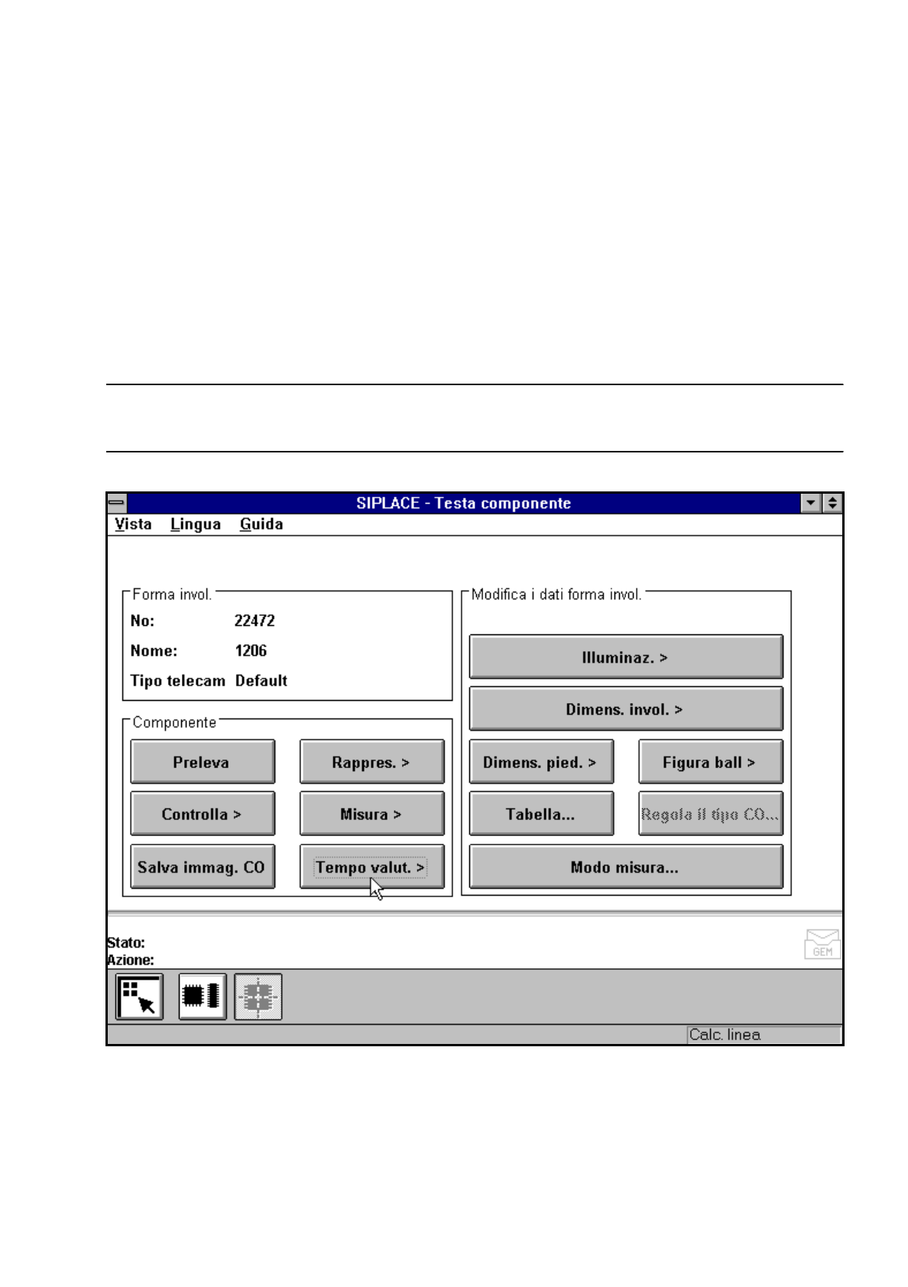Screen dimensions: 908x1287
Task: Click the selection cursor tool icon
Action: [x=139, y=997]
